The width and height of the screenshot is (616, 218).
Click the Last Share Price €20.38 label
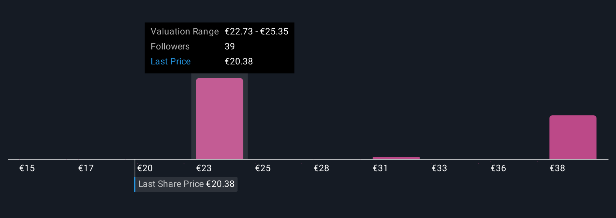pyautogui.click(x=186, y=184)
